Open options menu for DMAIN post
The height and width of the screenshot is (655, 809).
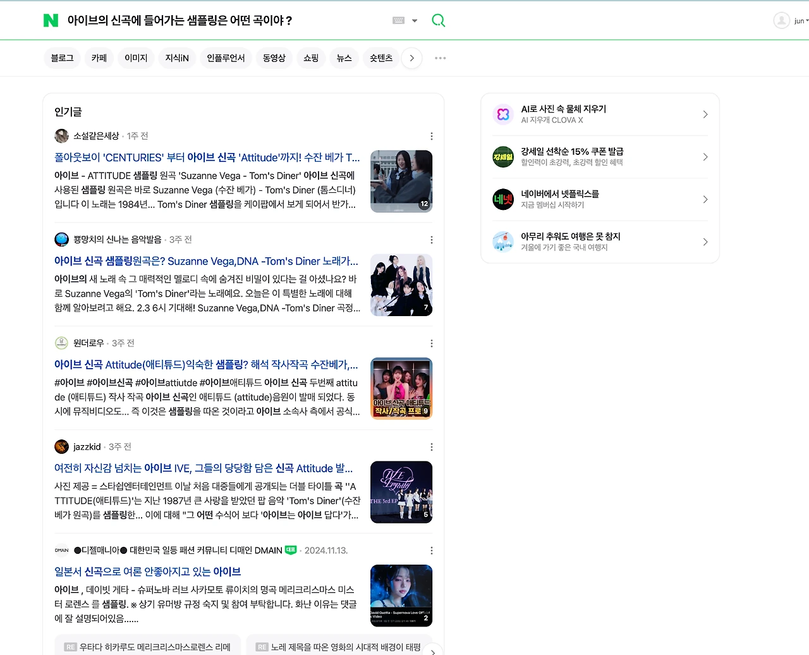[x=432, y=551]
